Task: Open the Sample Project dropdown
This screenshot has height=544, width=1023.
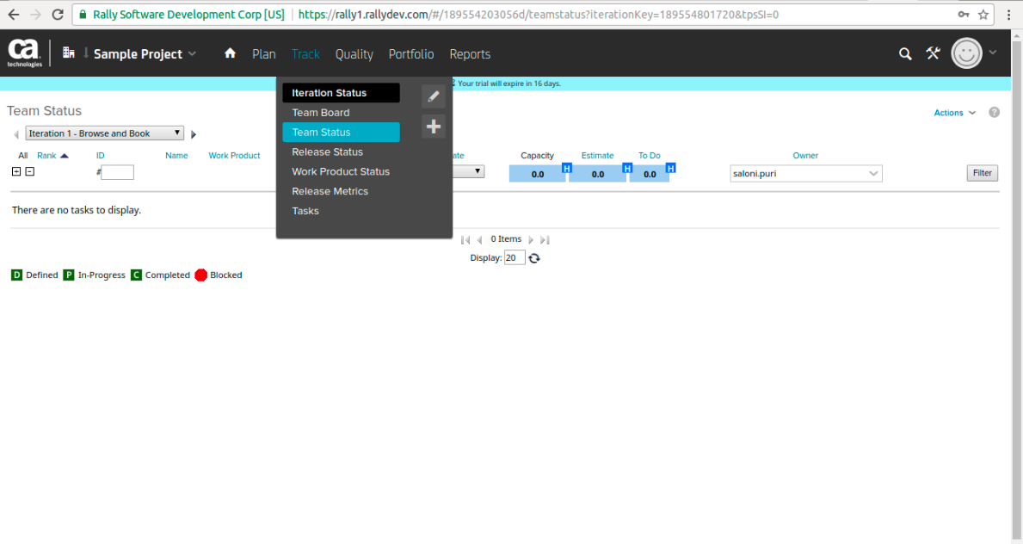Action: click(145, 53)
